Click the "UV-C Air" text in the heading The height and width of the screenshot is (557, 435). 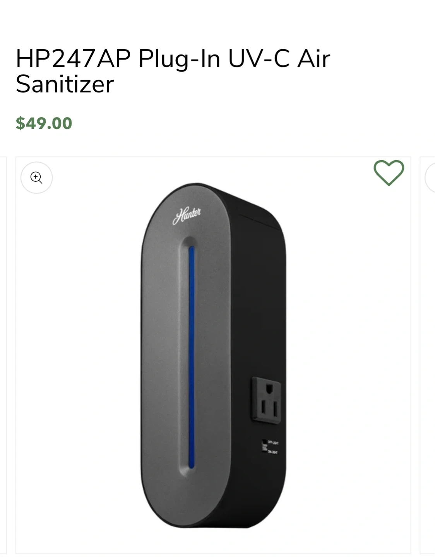coord(279,59)
